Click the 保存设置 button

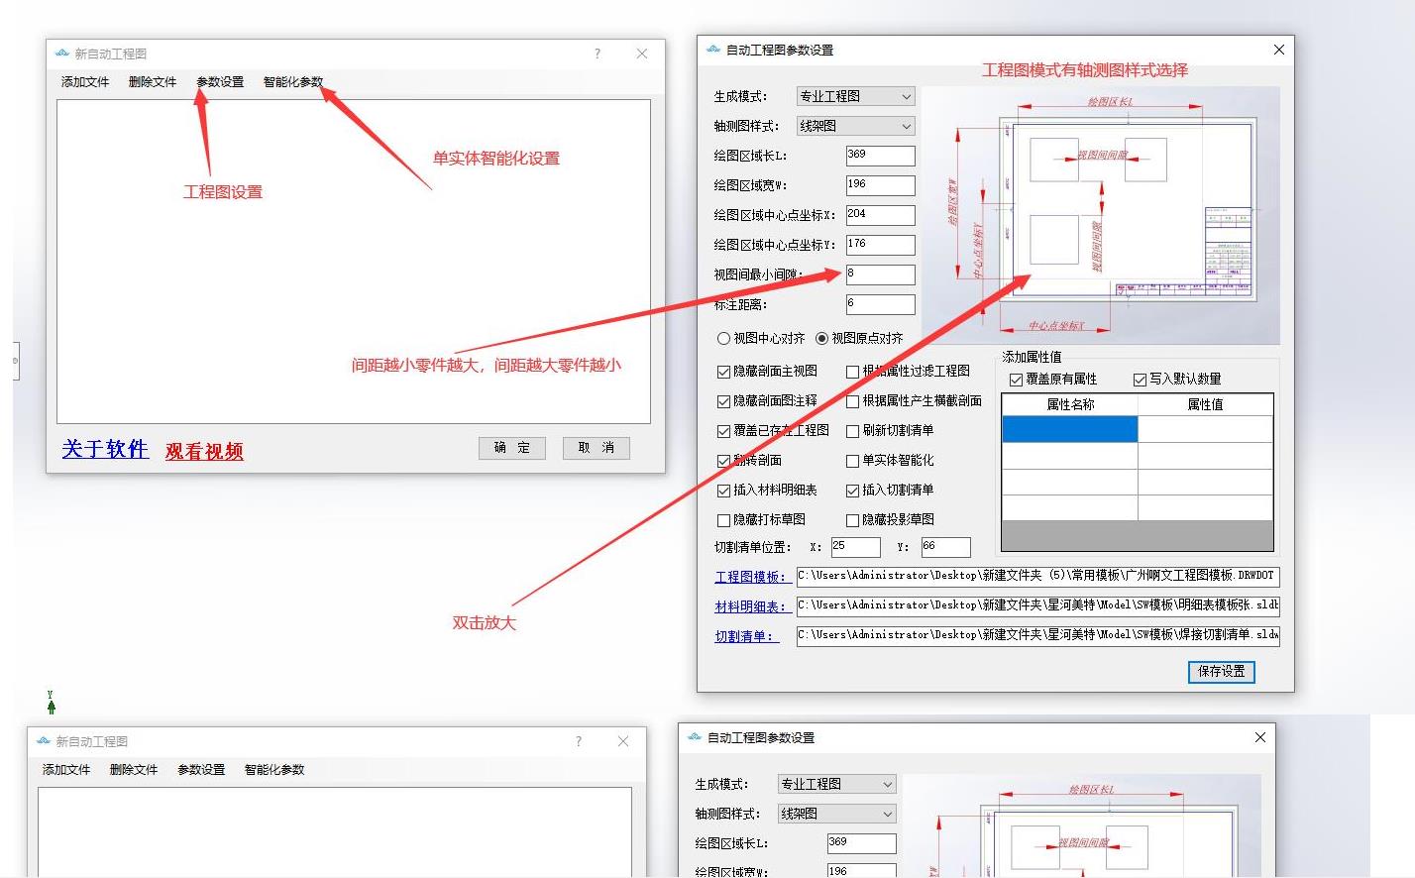[1221, 672]
